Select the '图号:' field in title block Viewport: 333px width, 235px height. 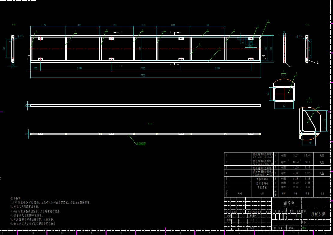304,222
